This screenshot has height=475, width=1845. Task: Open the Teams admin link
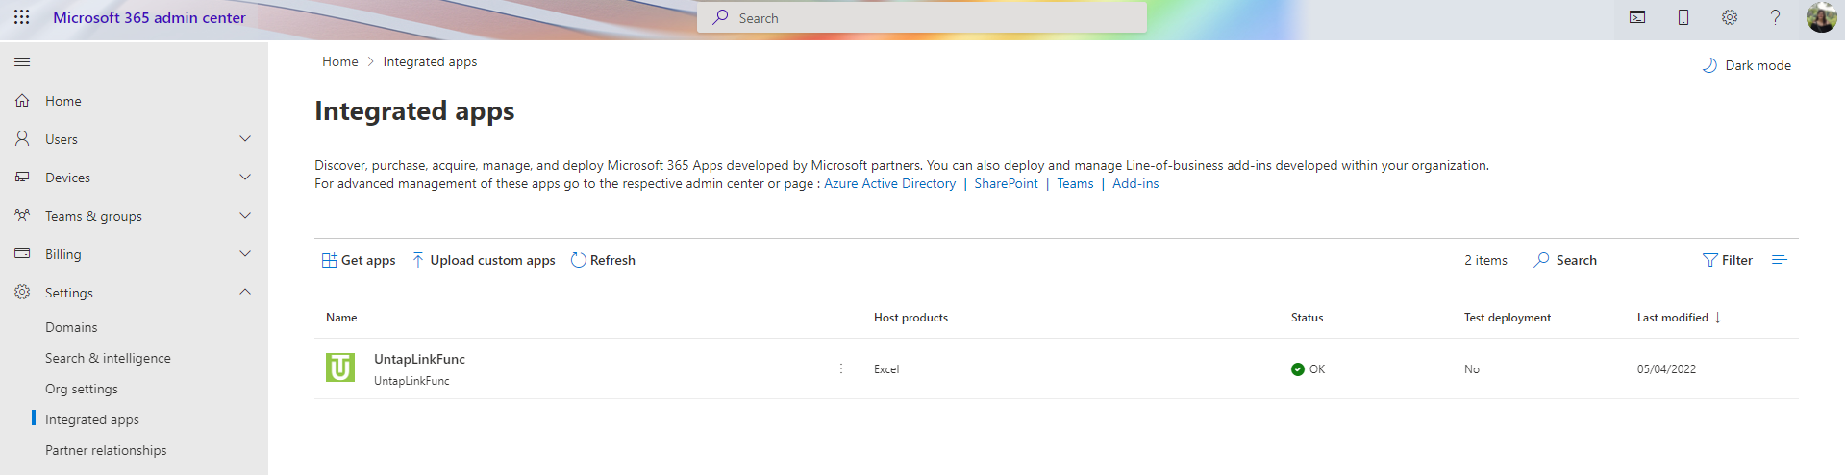[x=1075, y=183]
